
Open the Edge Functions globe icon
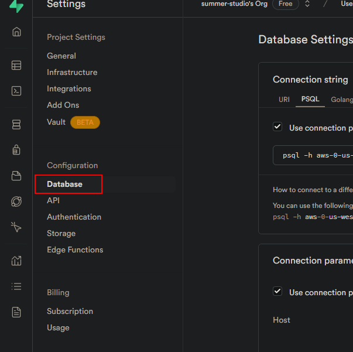click(16, 201)
